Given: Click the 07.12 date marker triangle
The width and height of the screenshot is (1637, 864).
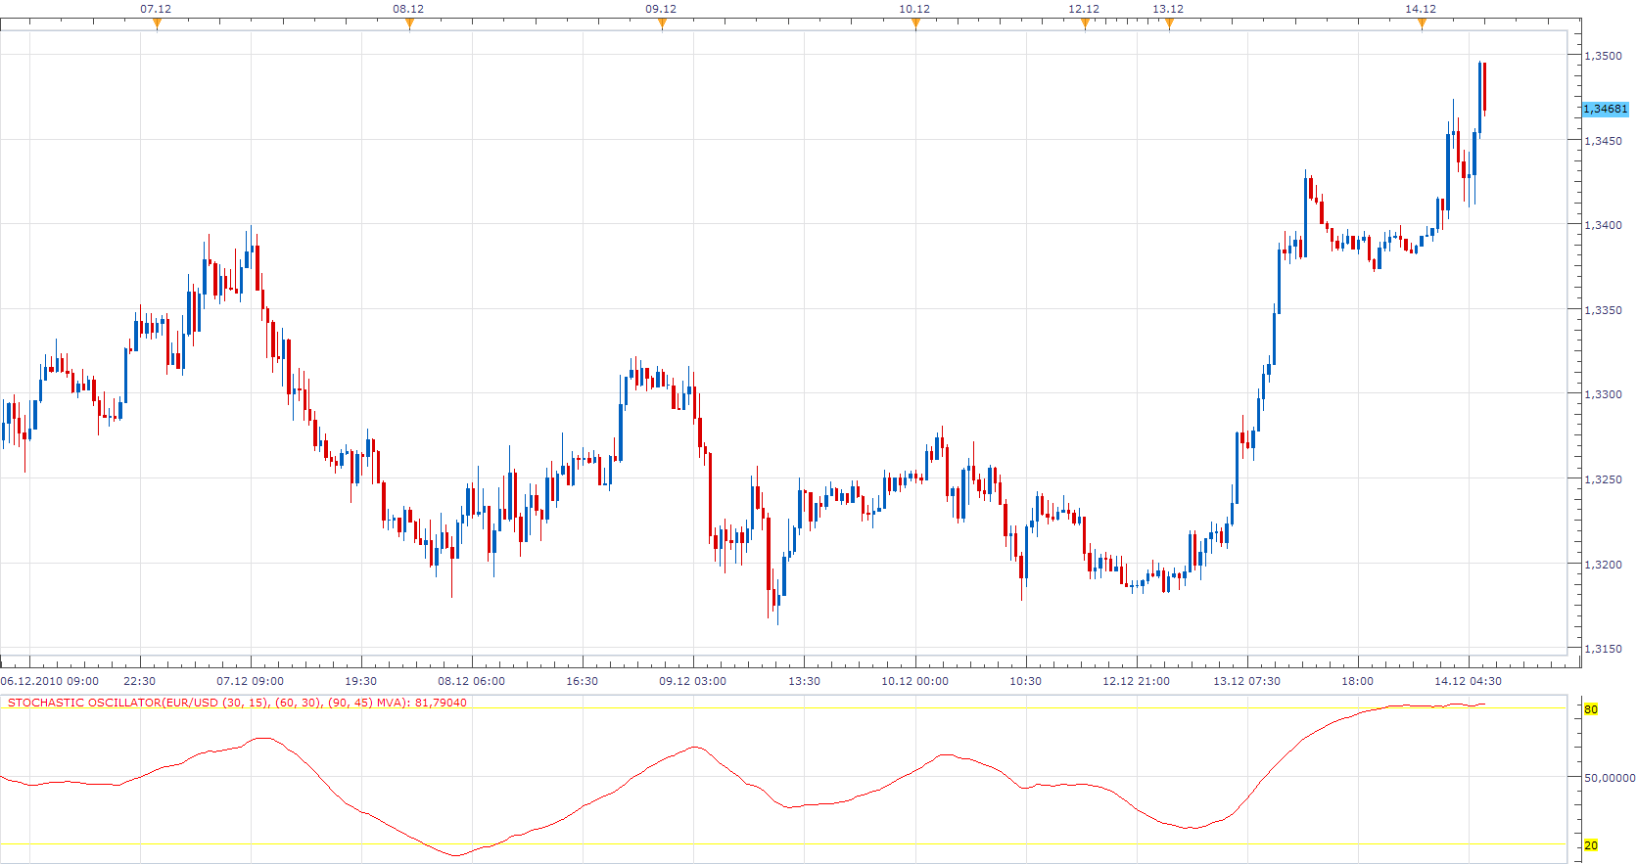Looking at the screenshot, I should pyautogui.click(x=157, y=24).
